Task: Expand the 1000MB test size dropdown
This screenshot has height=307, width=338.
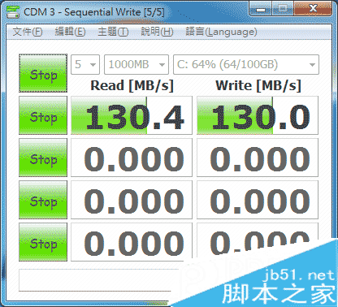Action: (x=136, y=64)
